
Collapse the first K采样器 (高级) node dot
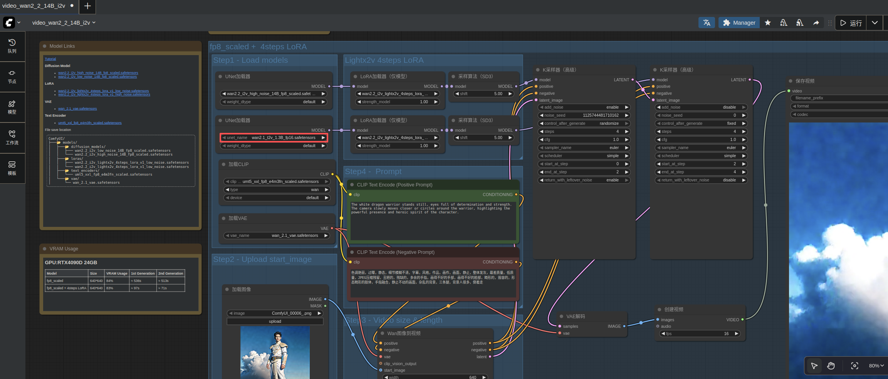click(538, 70)
